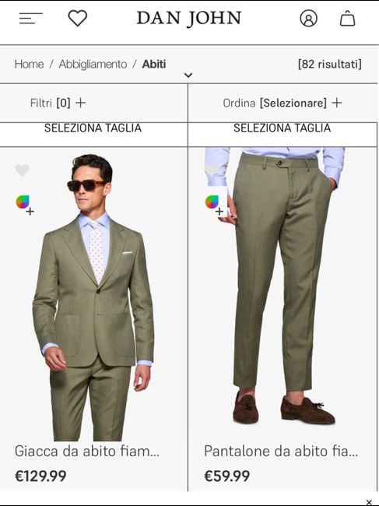
Task: Expand the Filtri [0] panel
Action: point(58,103)
